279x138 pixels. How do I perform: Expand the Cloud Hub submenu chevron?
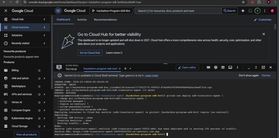coord(44,19)
